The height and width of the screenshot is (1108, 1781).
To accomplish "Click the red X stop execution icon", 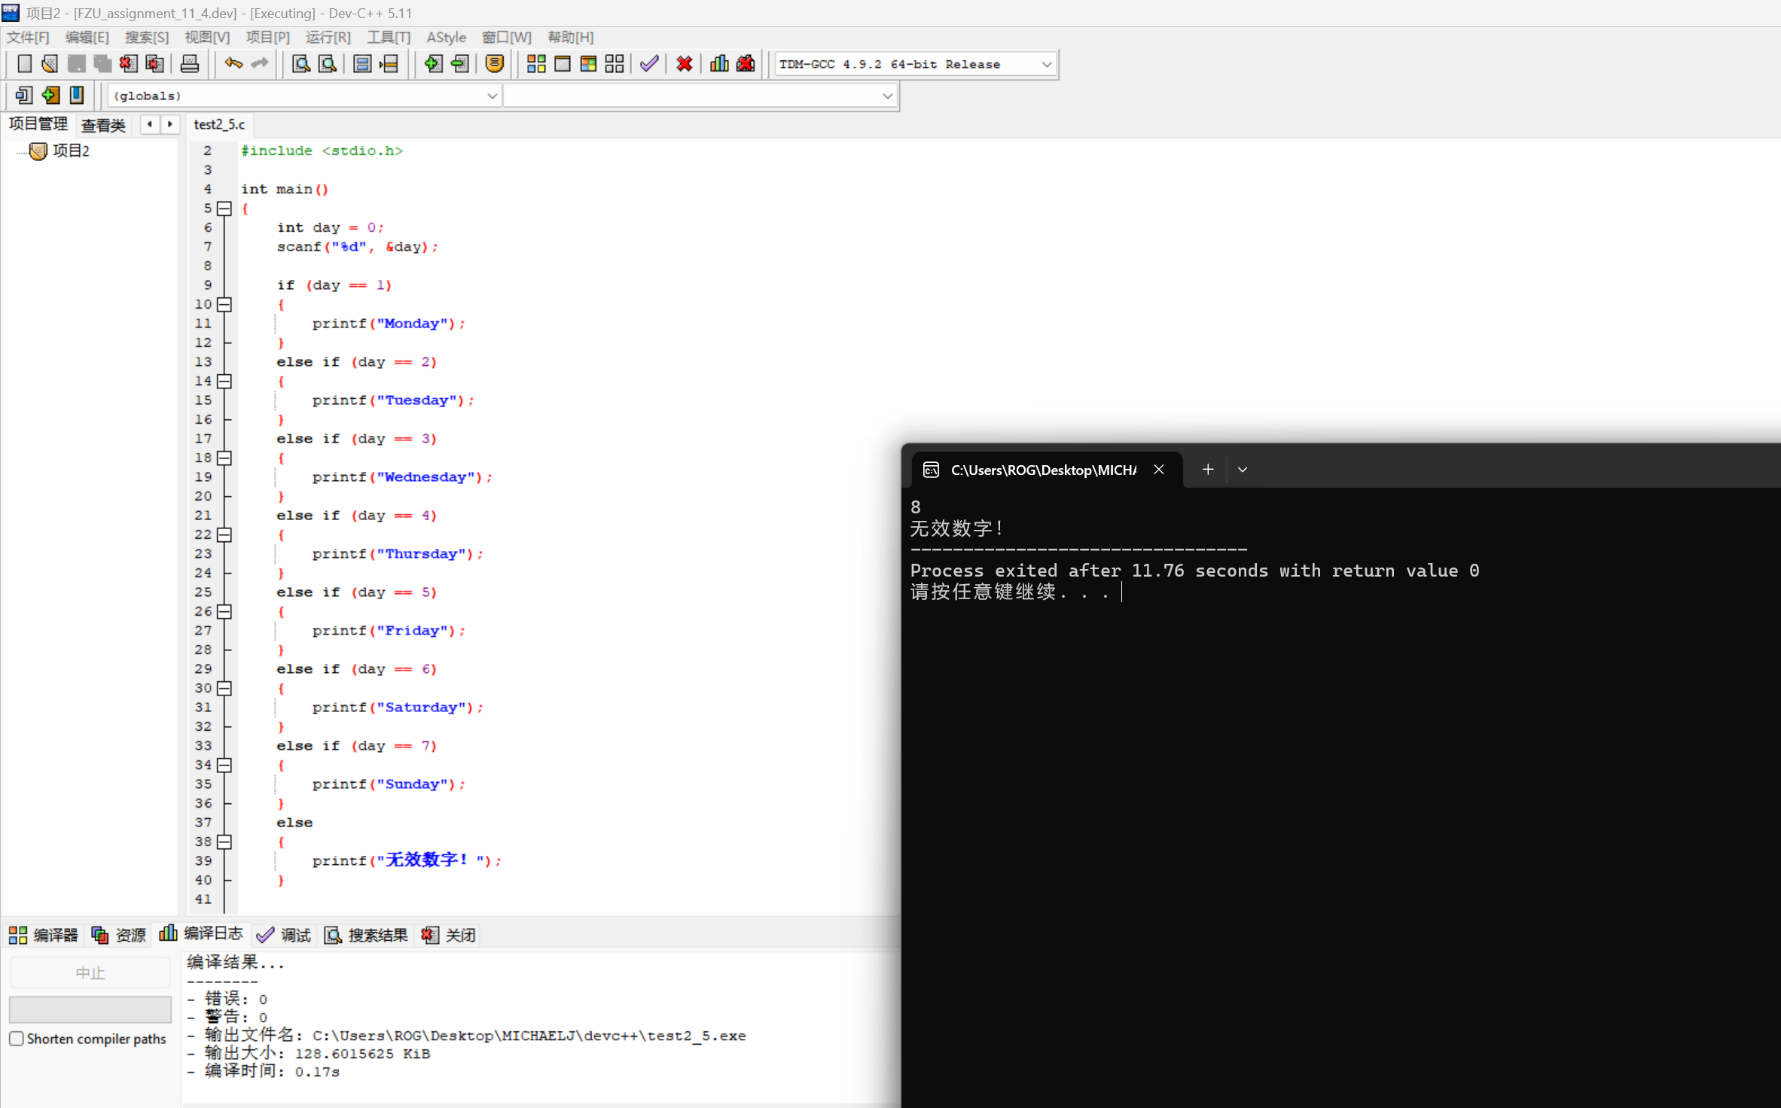I will click(x=684, y=64).
